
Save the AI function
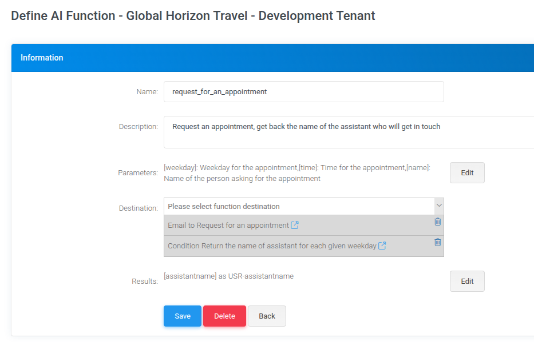point(182,316)
